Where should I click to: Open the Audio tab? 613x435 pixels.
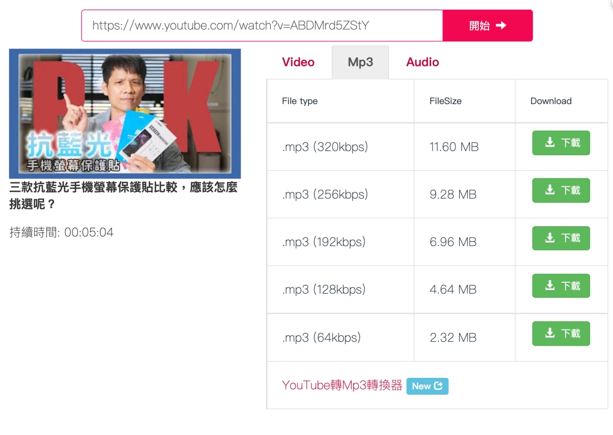point(422,62)
